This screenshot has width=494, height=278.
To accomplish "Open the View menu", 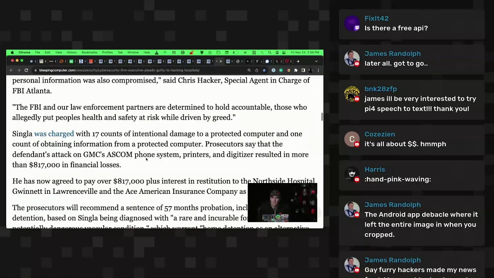I will tap(58, 53).
